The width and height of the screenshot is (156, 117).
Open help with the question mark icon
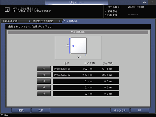(x=152, y=2)
